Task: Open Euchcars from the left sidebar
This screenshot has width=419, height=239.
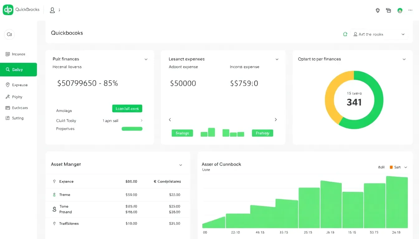Action: [x=18, y=108]
